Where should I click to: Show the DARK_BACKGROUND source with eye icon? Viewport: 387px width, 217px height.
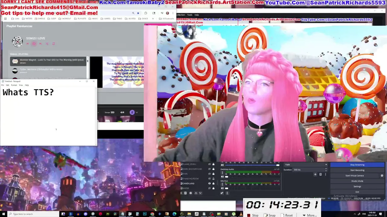(210, 169)
